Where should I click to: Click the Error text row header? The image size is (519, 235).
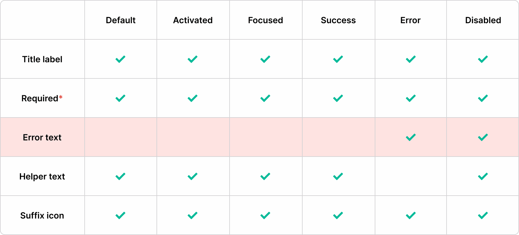point(42,137)
